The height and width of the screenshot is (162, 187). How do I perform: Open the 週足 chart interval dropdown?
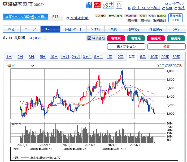pyautogui.click(x=21, y=65)
